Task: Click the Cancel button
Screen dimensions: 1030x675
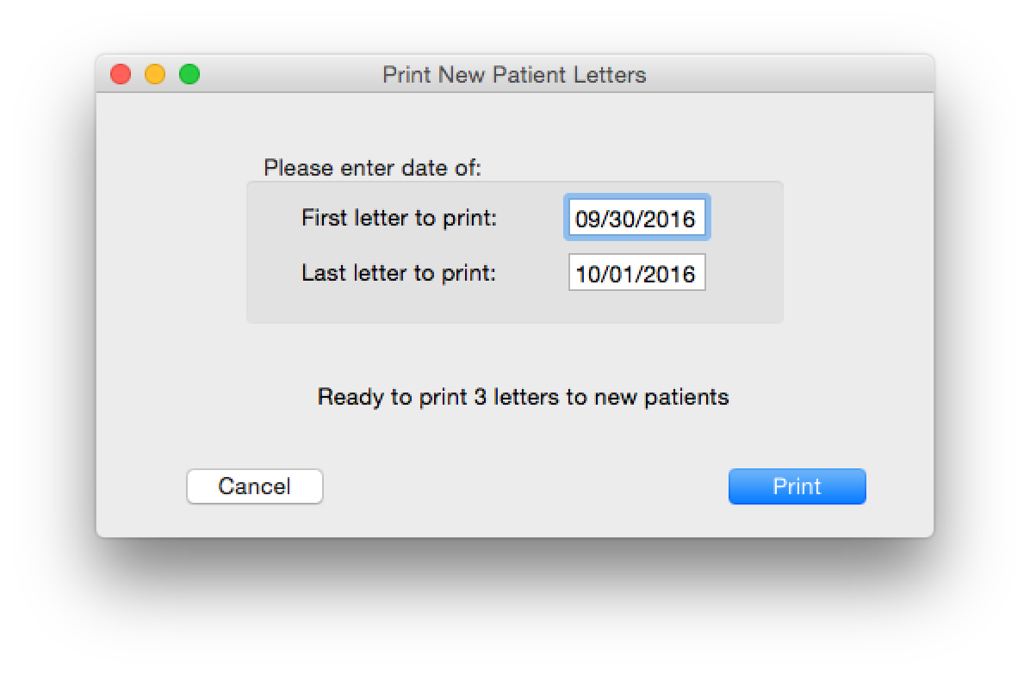Action: (254, 486)
